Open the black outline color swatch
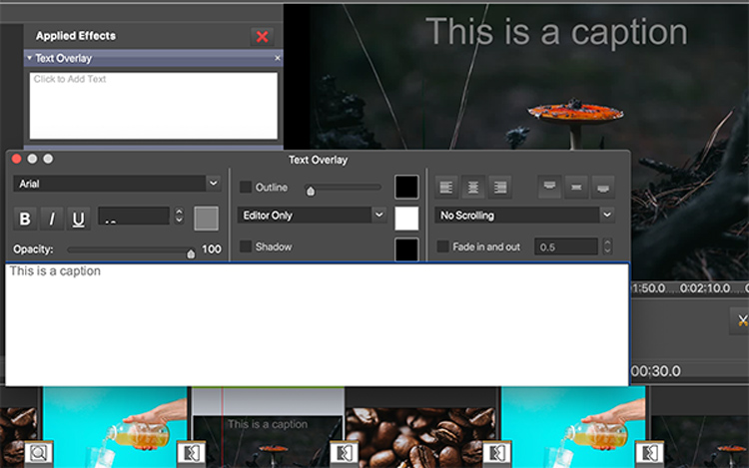Viewport: 749px width, 468px height. coord(406,187)
